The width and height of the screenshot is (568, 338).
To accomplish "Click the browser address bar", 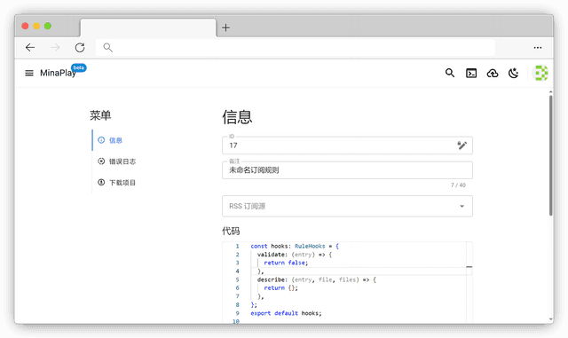I will point(296,47).
